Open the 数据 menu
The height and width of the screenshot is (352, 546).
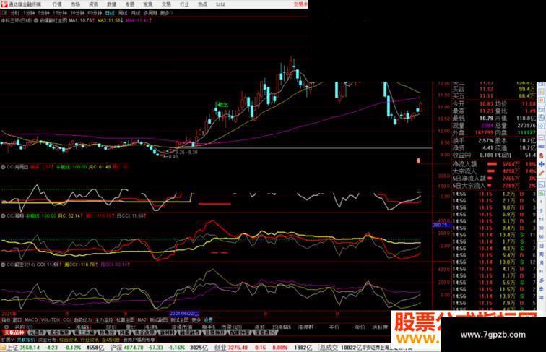point(111,4)
